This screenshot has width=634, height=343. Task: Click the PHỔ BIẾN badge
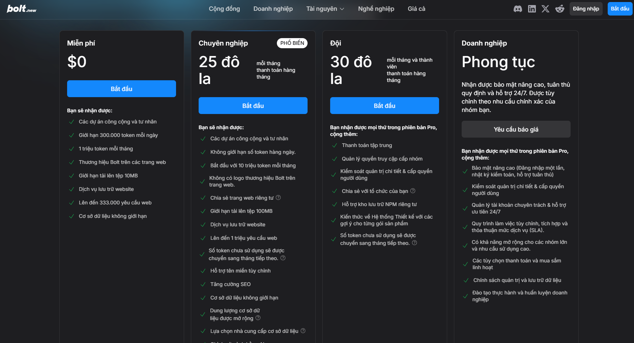point(292,43)
